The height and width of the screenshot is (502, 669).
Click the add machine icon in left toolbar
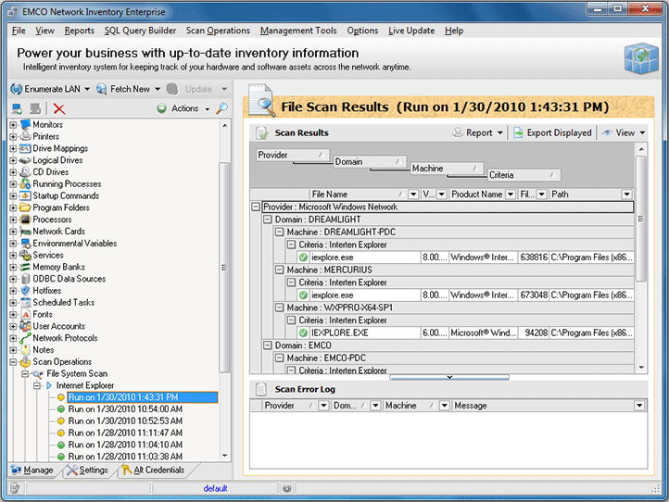pyautogui.click(x=18, y=109)
